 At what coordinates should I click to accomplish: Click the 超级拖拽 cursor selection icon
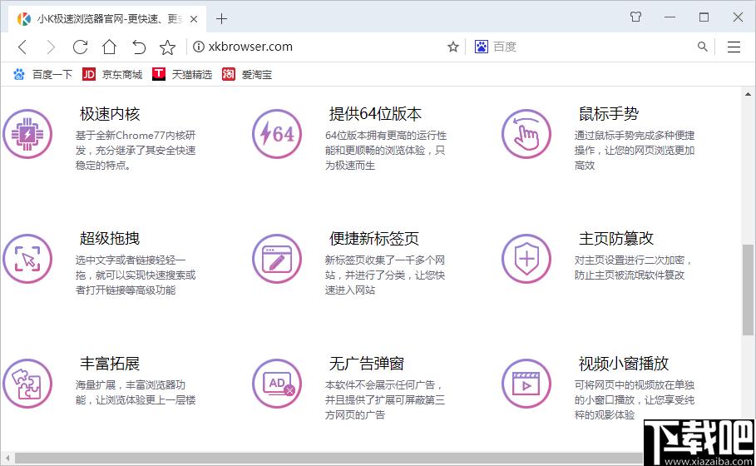coord(27,259)
